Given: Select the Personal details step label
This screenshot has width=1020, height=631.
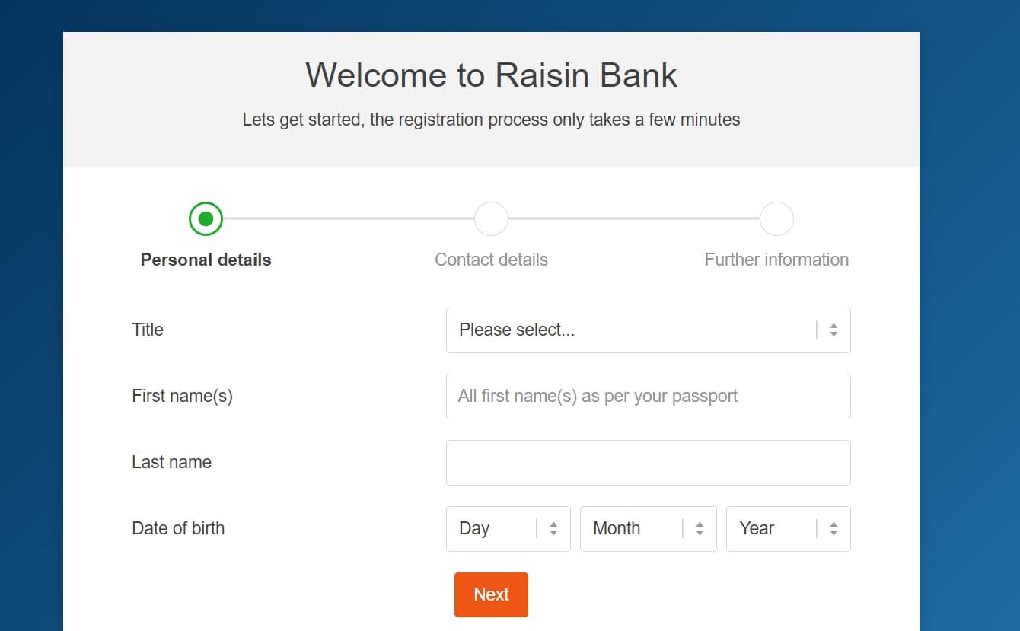Looking at the screenshot, I should coord(206,260).
